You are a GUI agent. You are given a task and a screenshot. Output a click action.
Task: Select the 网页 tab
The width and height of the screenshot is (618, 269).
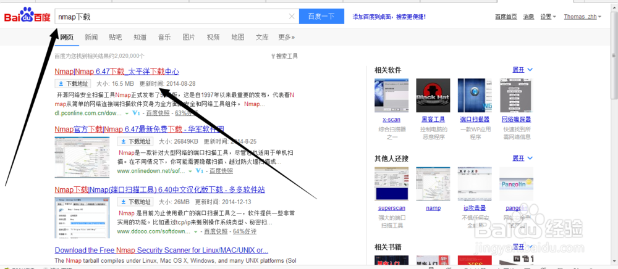(x=67, y=38)
